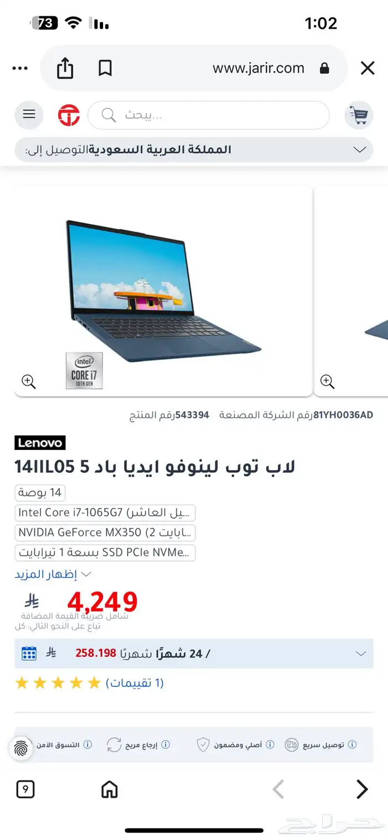Open the Lenovo brand badge

click(40, 443)
